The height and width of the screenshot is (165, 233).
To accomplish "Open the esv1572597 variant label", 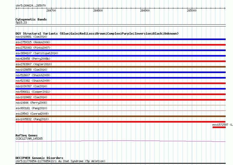I will pos(223,125).
